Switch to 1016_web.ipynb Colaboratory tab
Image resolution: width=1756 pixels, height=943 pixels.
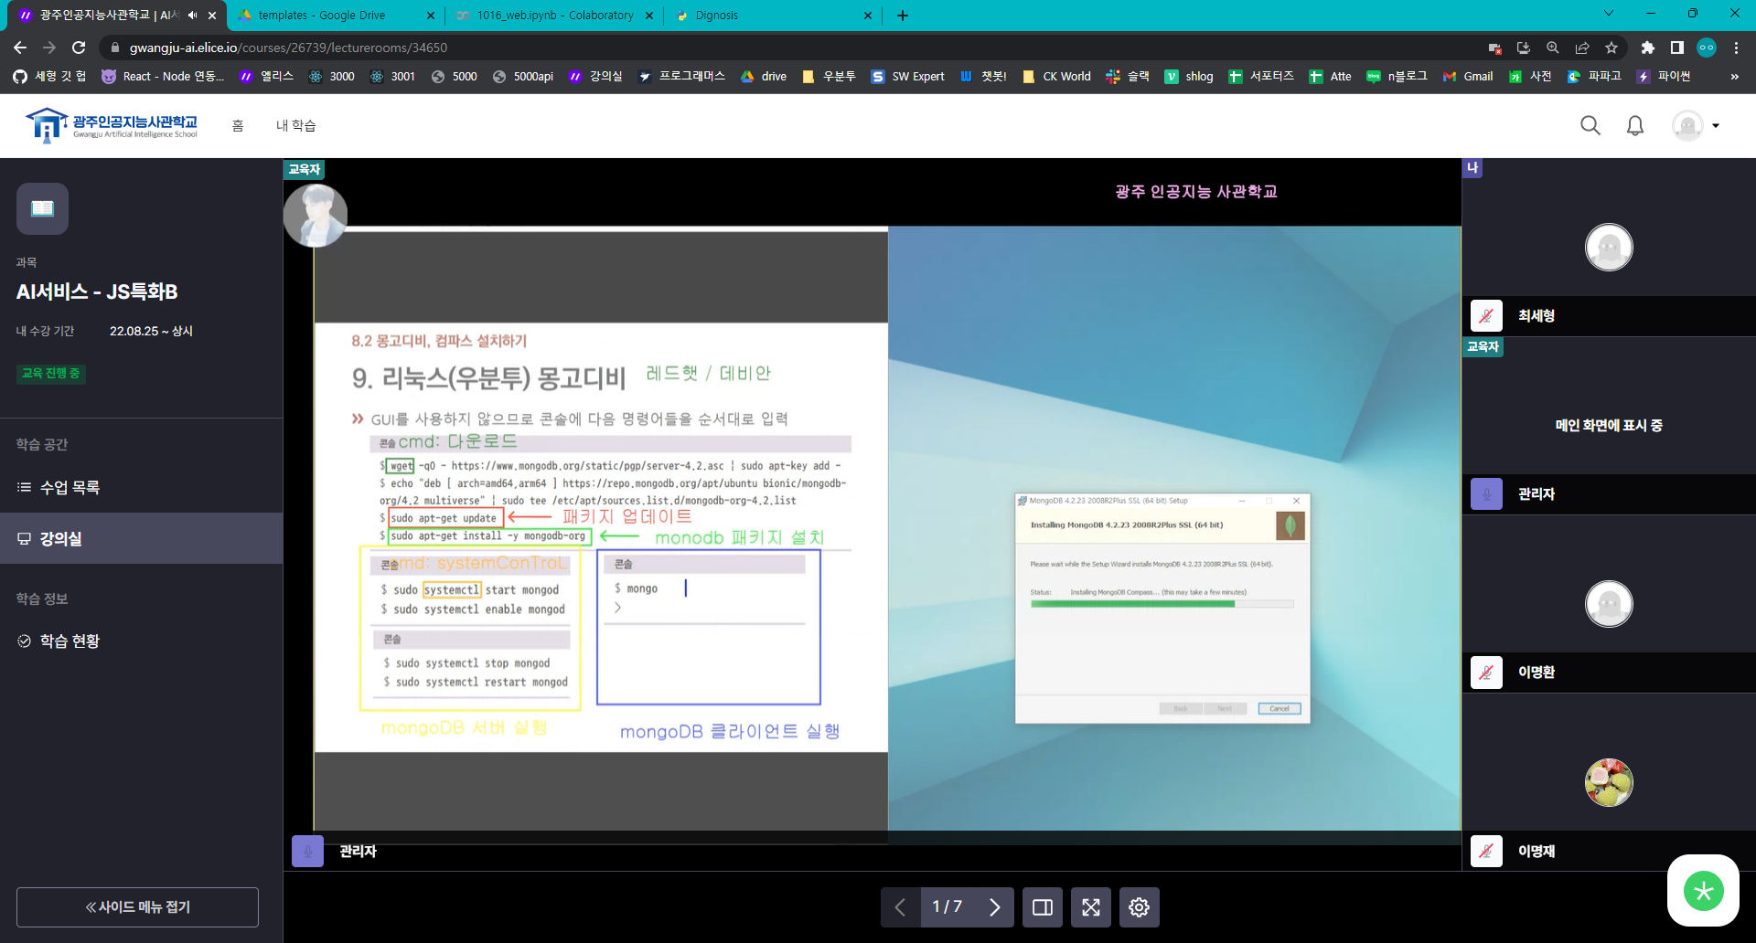tap(555, 16)
